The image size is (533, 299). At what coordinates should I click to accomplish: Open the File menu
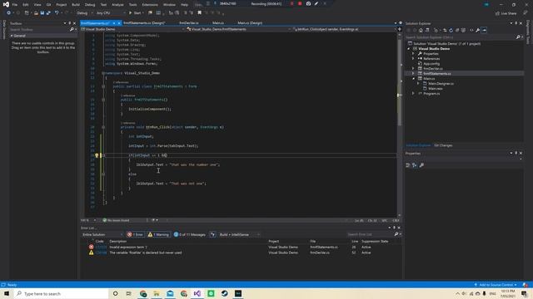[15, 5]
